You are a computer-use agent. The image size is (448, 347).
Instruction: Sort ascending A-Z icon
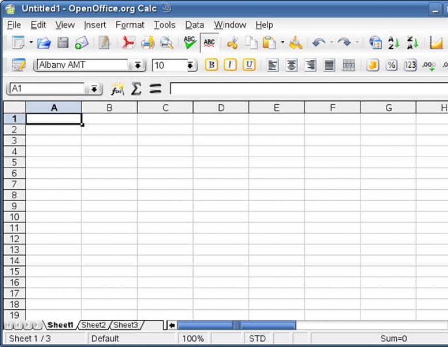394,43
